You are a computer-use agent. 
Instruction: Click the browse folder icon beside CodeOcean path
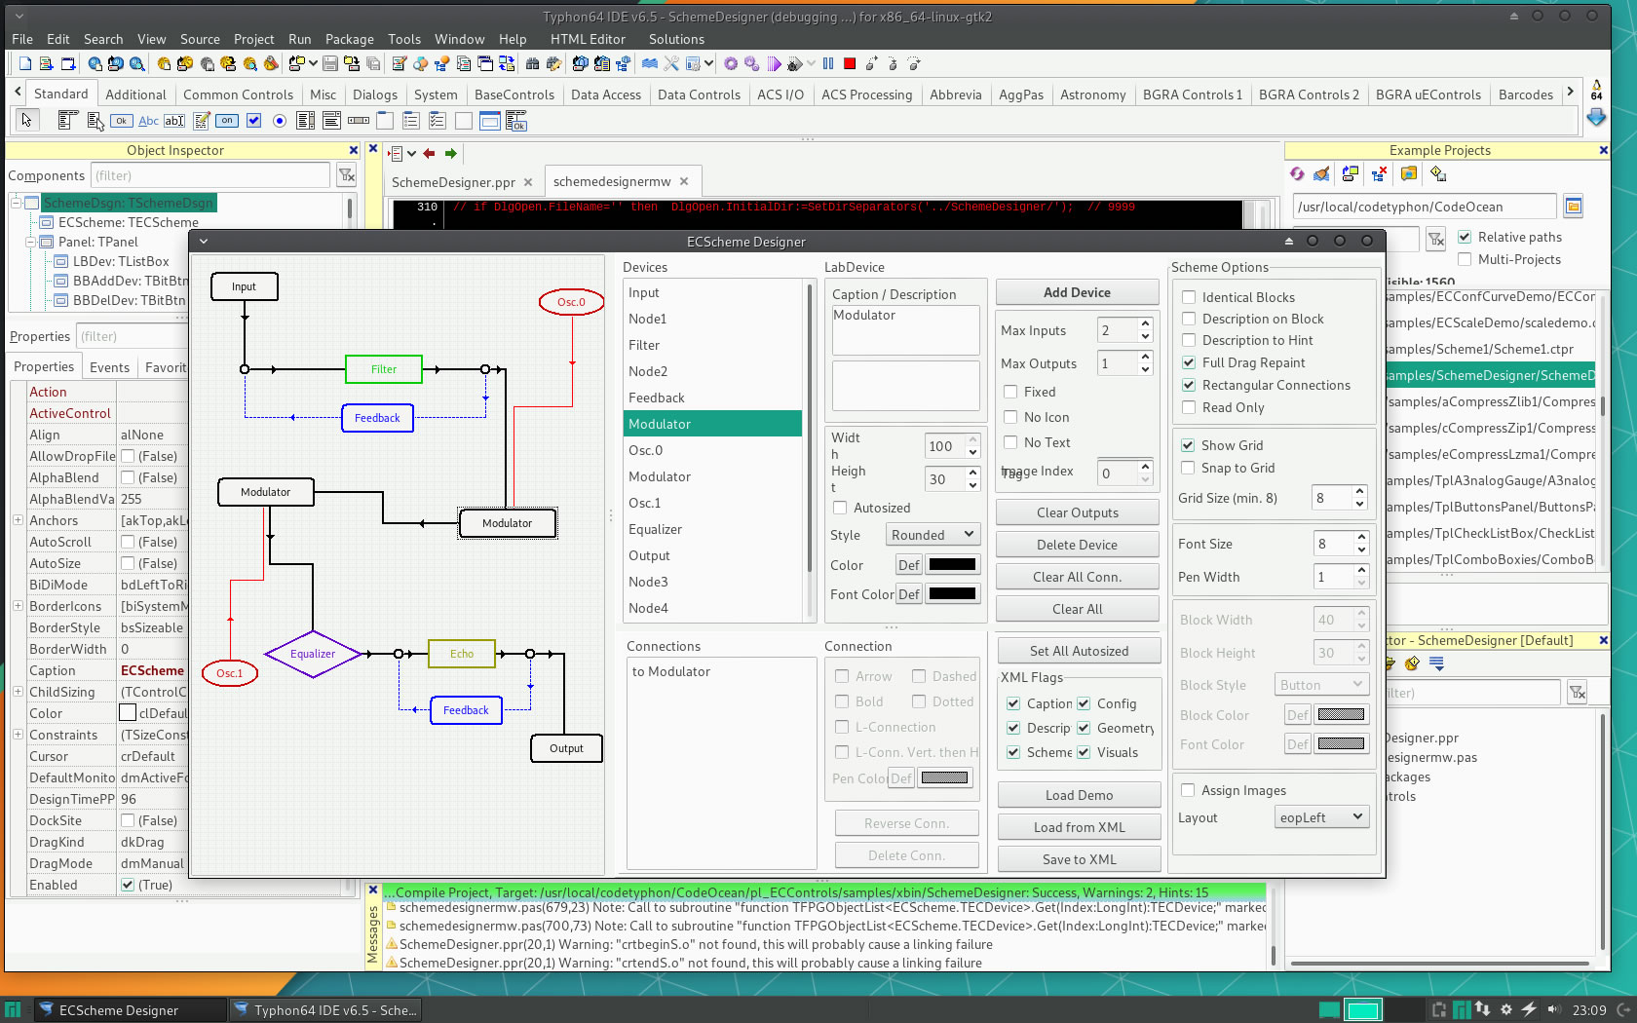pos(1573,206)
